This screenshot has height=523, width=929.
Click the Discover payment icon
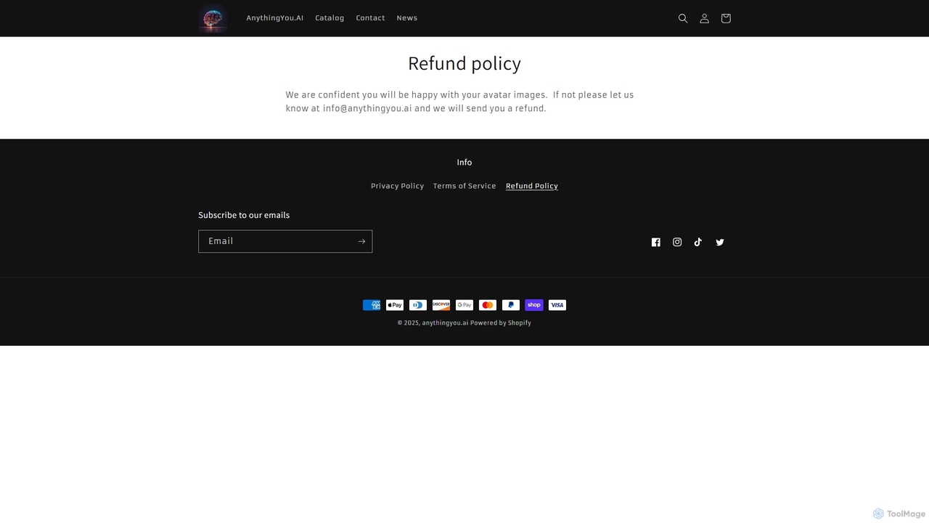441,305
